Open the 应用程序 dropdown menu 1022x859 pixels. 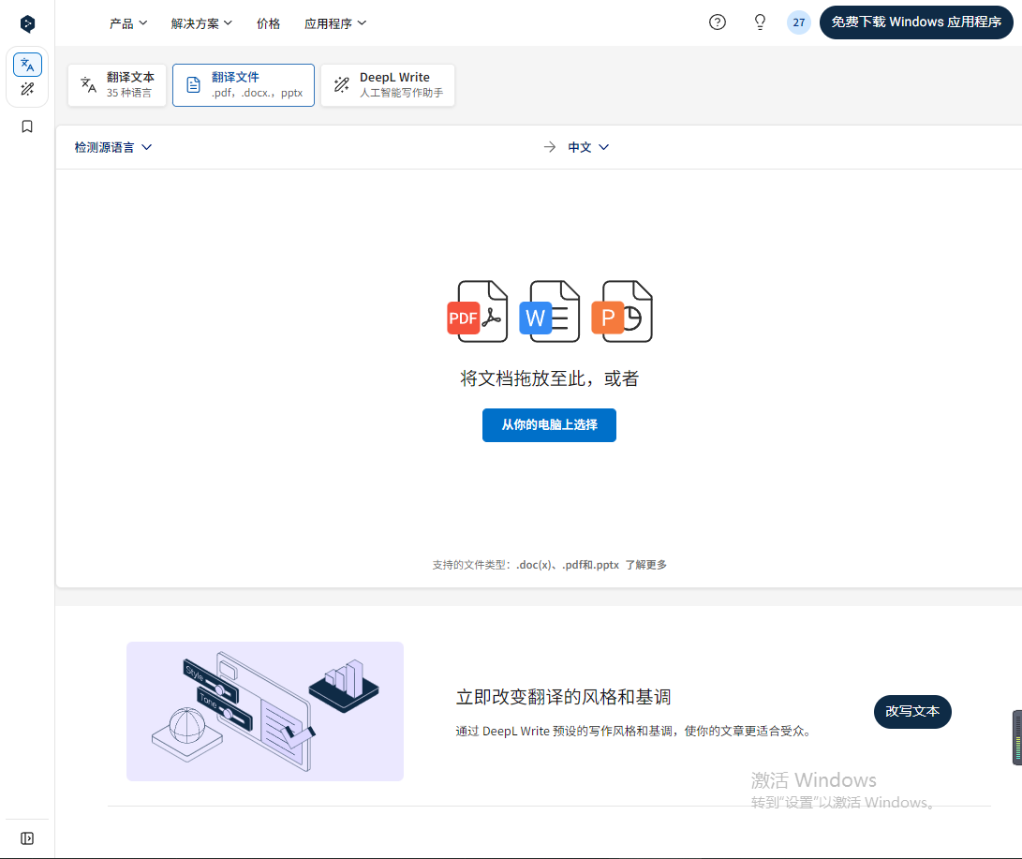click(x=335, y=23)
